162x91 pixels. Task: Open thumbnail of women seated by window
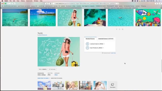[86, 85]
